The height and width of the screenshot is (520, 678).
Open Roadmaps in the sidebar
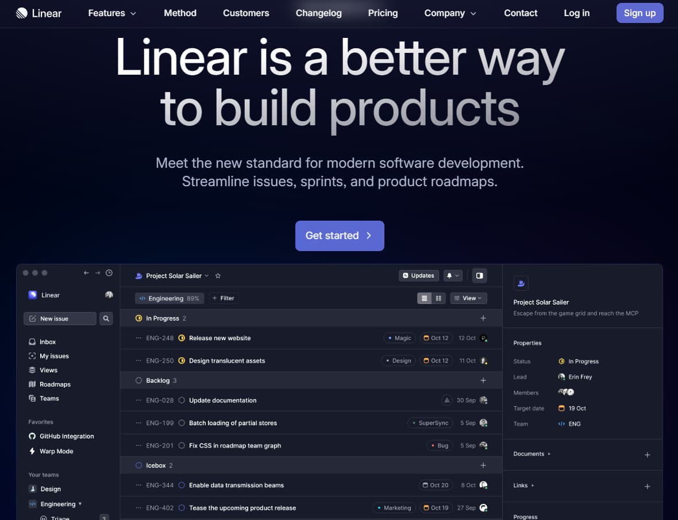(49, 384)
